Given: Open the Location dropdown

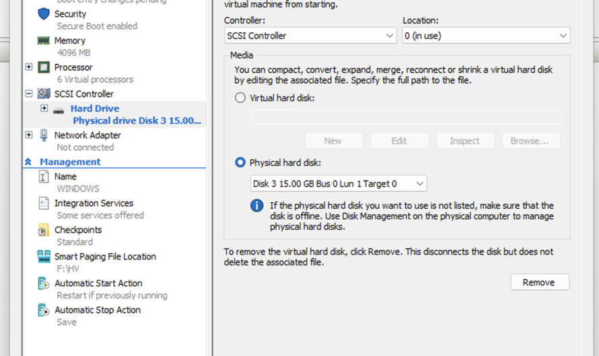Looking at the screenshot, I should [x=486, y=36].
